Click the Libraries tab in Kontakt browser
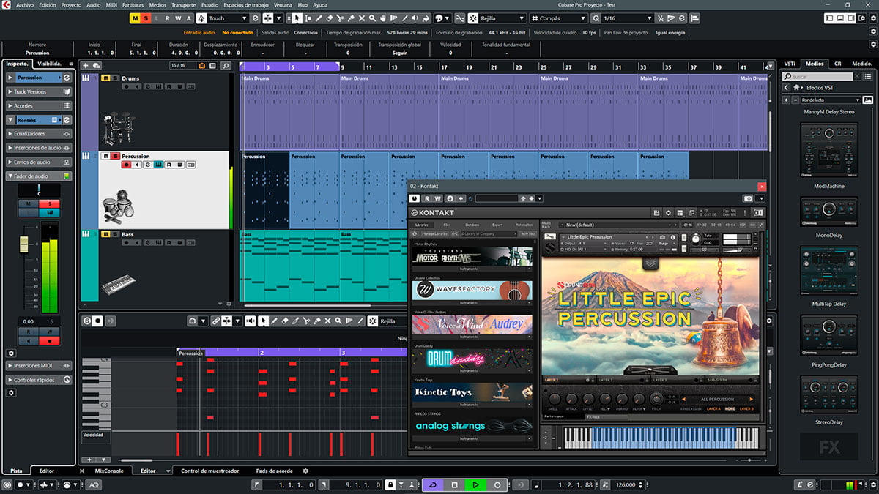 tap(422, 225)
